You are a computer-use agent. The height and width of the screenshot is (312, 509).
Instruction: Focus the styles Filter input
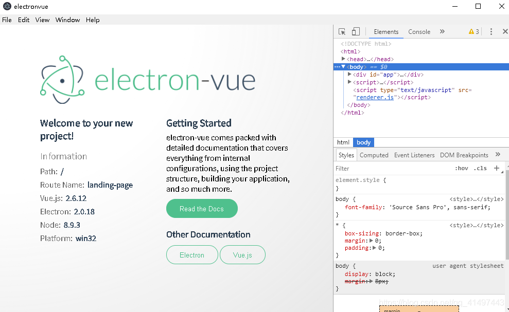[x=393, y=168]
